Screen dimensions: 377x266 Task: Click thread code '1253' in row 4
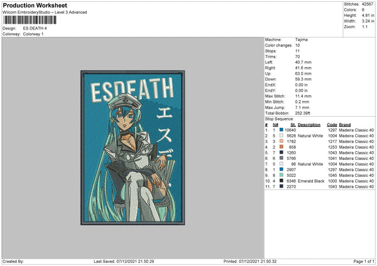click(332, 147)
